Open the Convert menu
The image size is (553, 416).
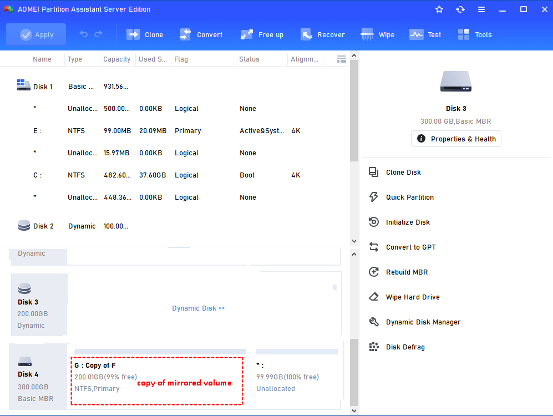(x=201, y=34)
